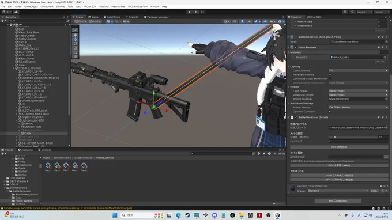Open Mesh Renderer preset settings icon
Screen dimensions: 392x220
383,47
